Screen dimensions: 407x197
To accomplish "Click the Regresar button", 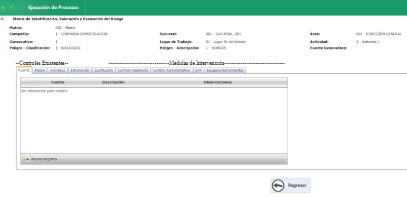I will [x=290, y=185].
